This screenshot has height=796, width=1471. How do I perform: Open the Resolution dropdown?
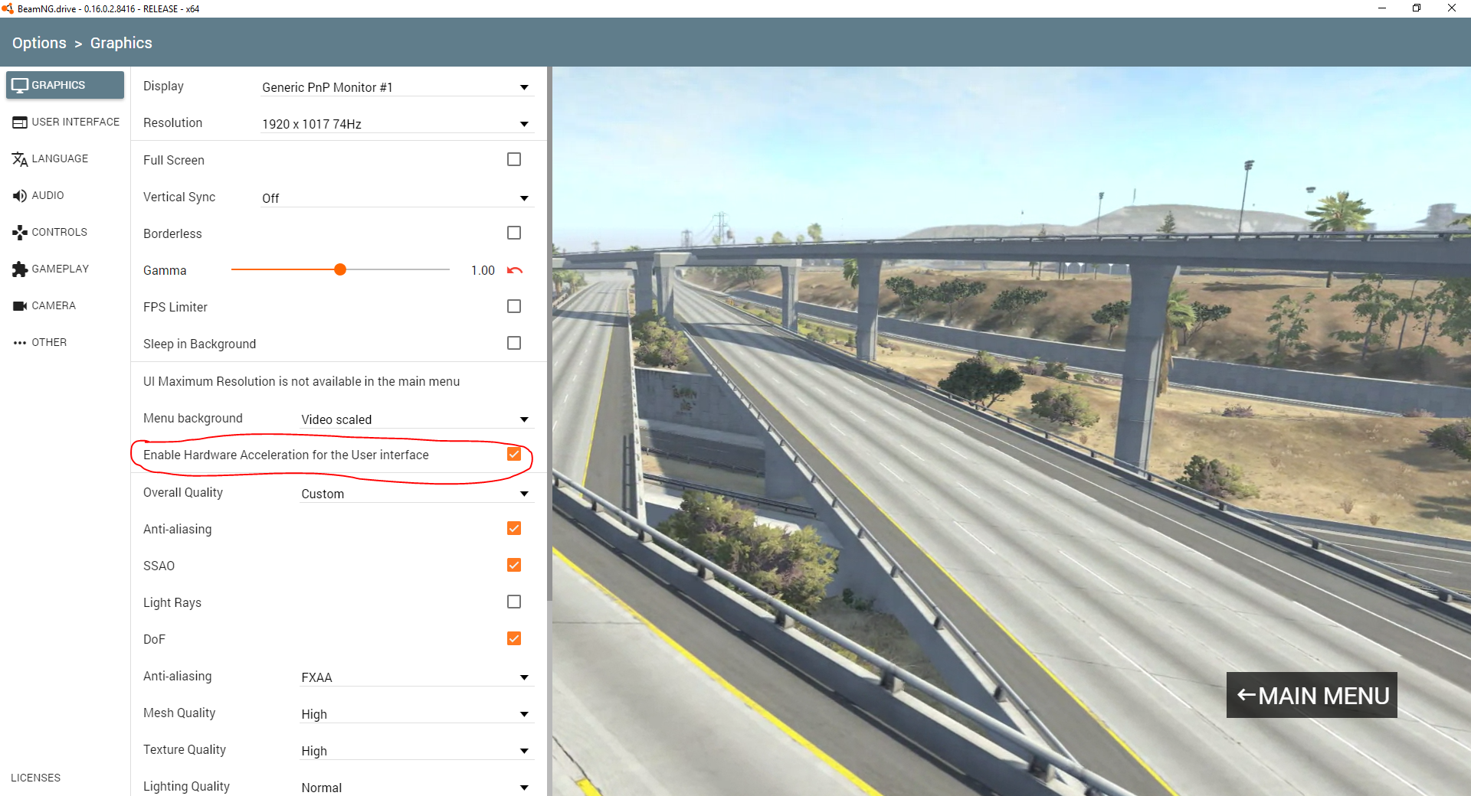(396, 124)
